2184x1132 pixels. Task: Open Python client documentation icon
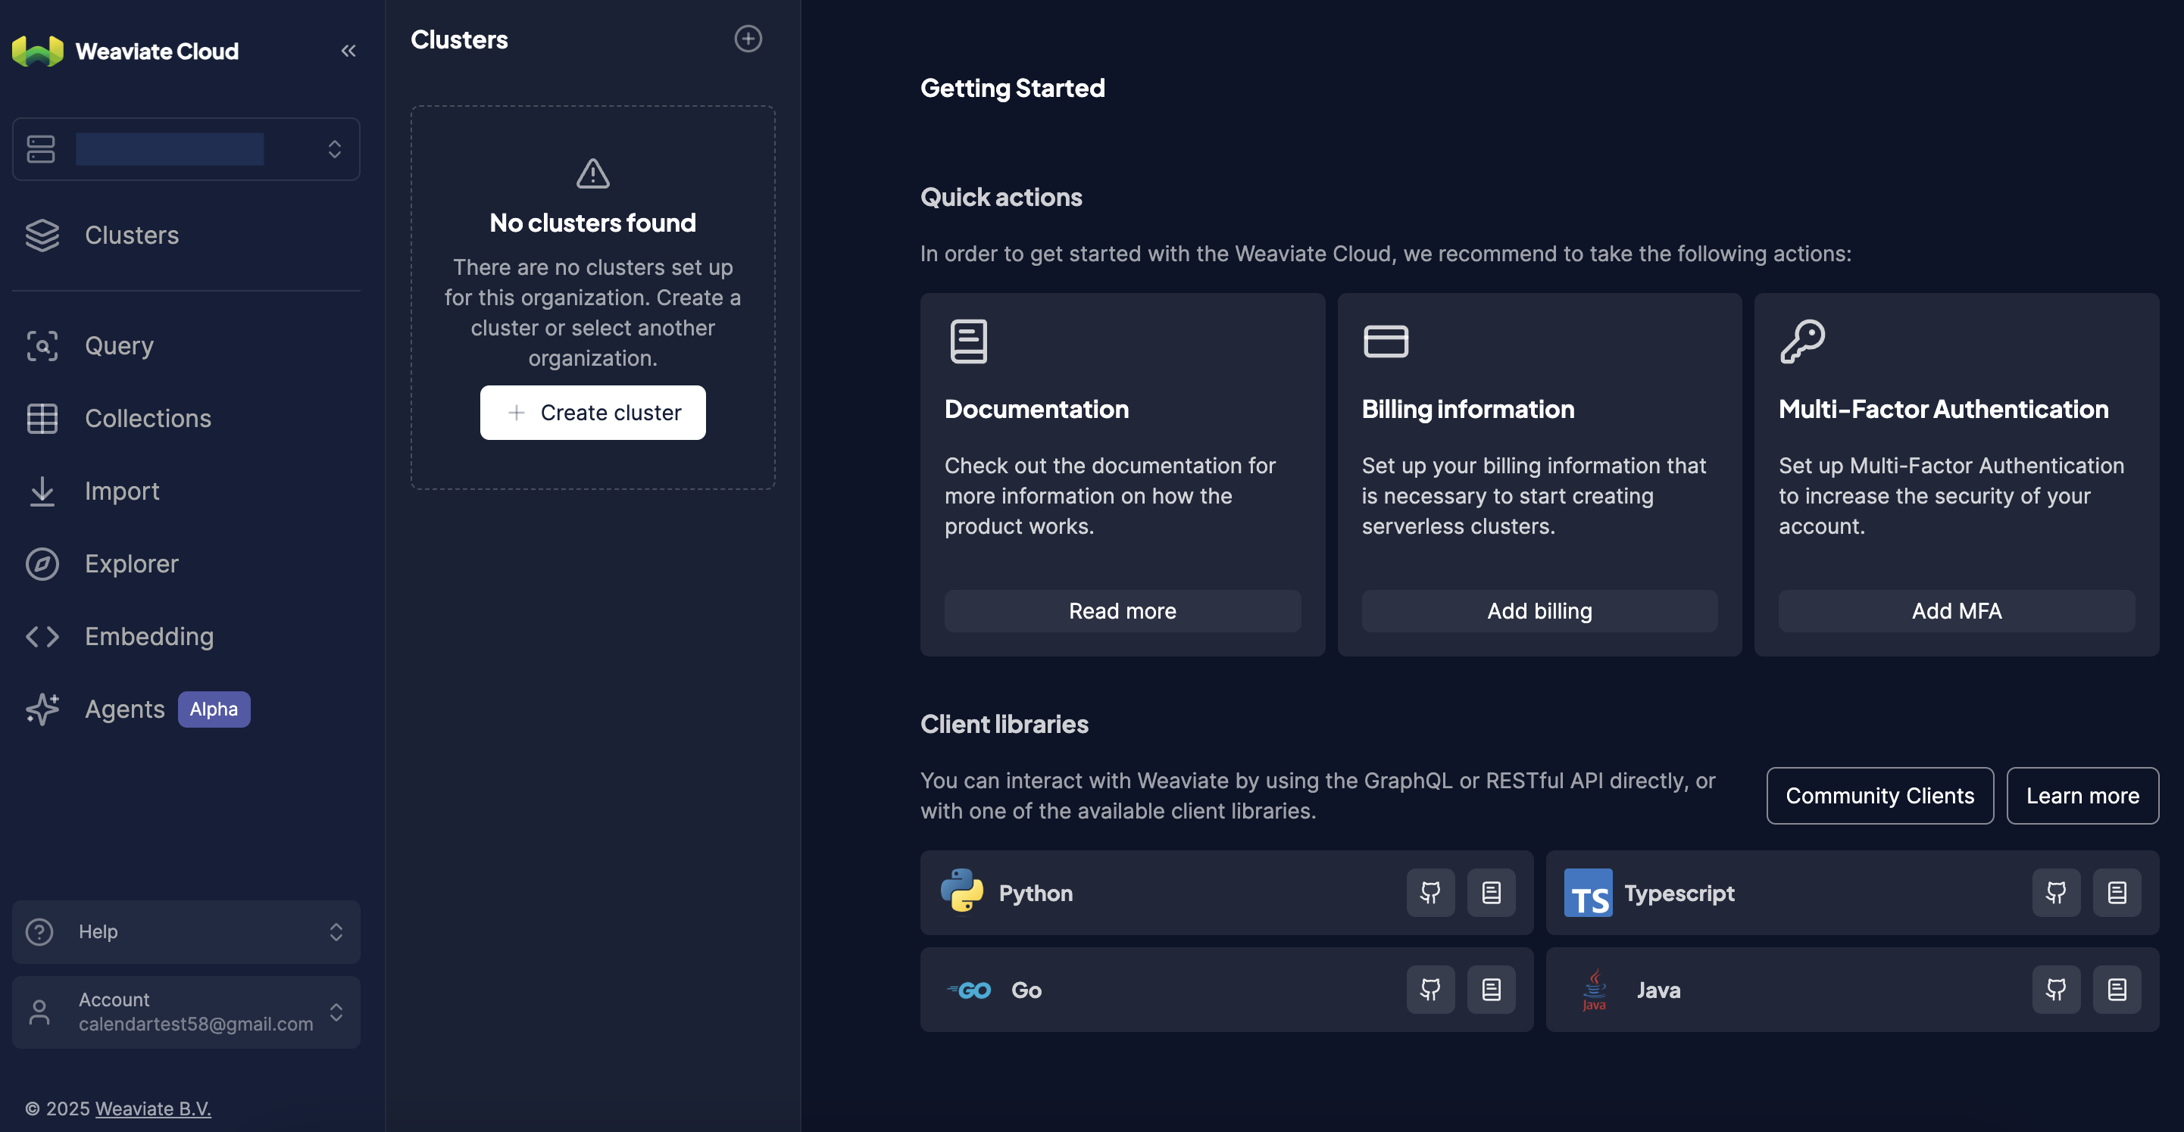click(x=1491, y=892)
